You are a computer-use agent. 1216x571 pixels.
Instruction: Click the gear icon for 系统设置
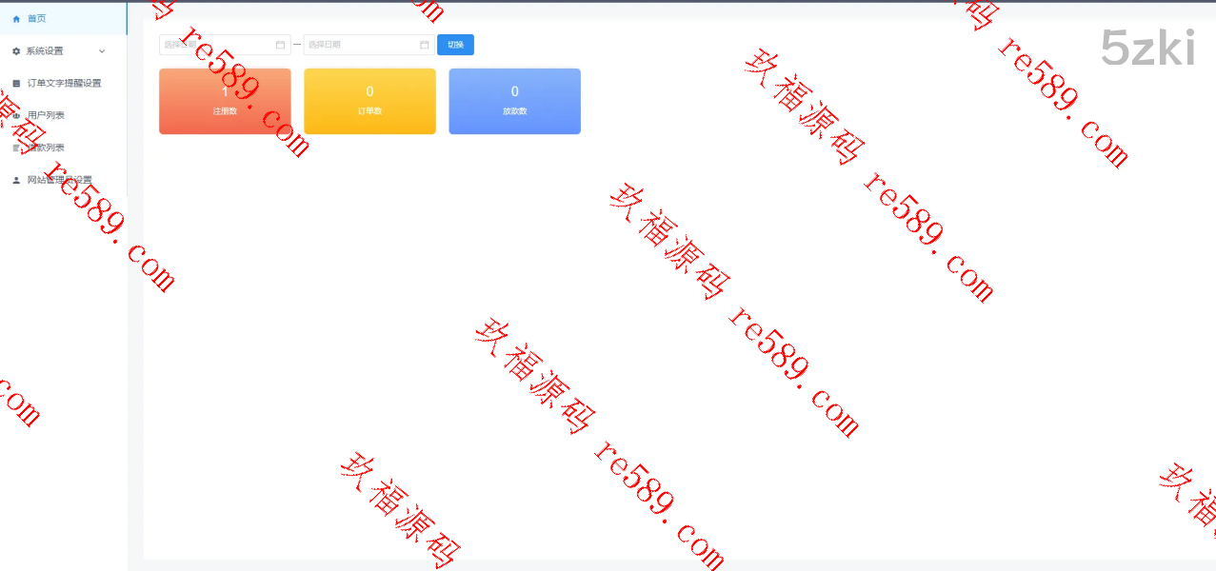point(16,51)
